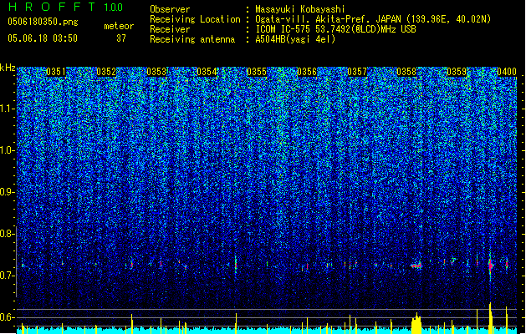Click the Receiving antenna label
526x334 pixels.
coord(192,39)
